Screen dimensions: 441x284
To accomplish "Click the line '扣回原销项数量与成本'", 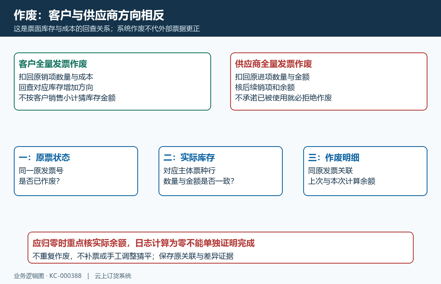I will [56, 77].
